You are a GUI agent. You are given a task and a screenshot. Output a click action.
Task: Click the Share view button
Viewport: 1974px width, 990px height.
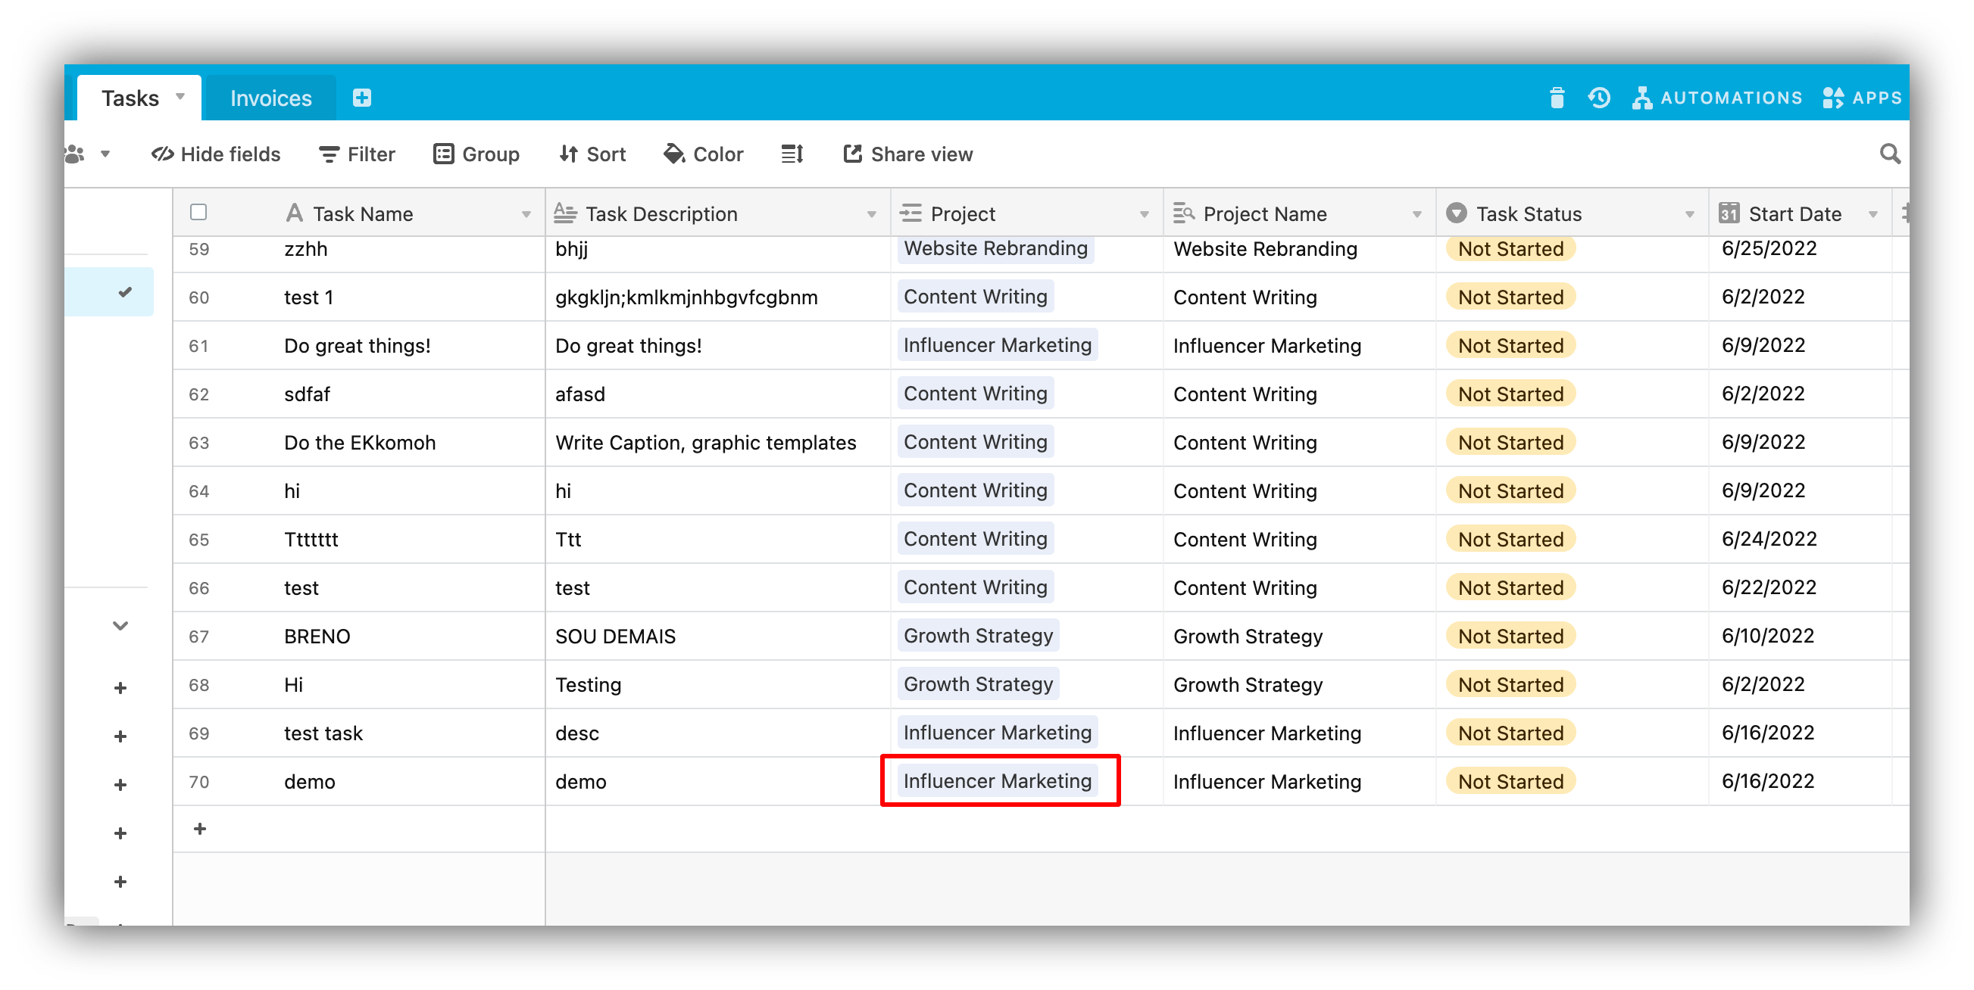(907, 154)
